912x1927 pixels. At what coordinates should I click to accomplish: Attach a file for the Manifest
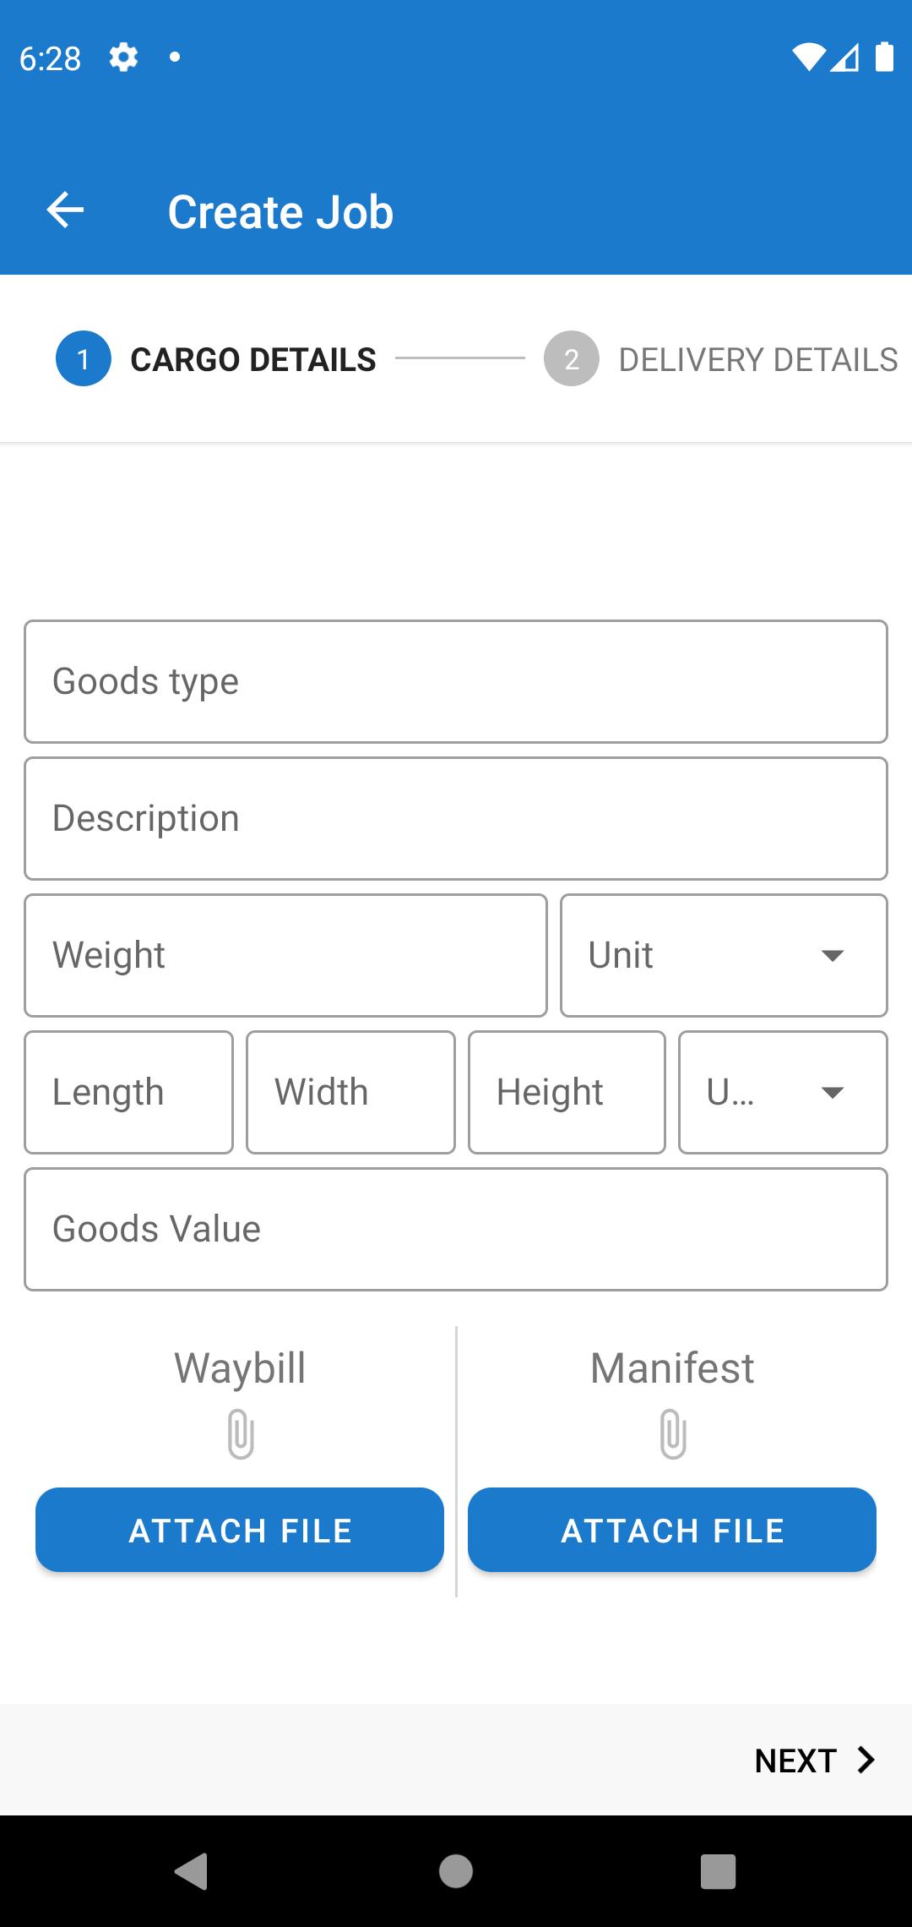(x=672, y=1530)
